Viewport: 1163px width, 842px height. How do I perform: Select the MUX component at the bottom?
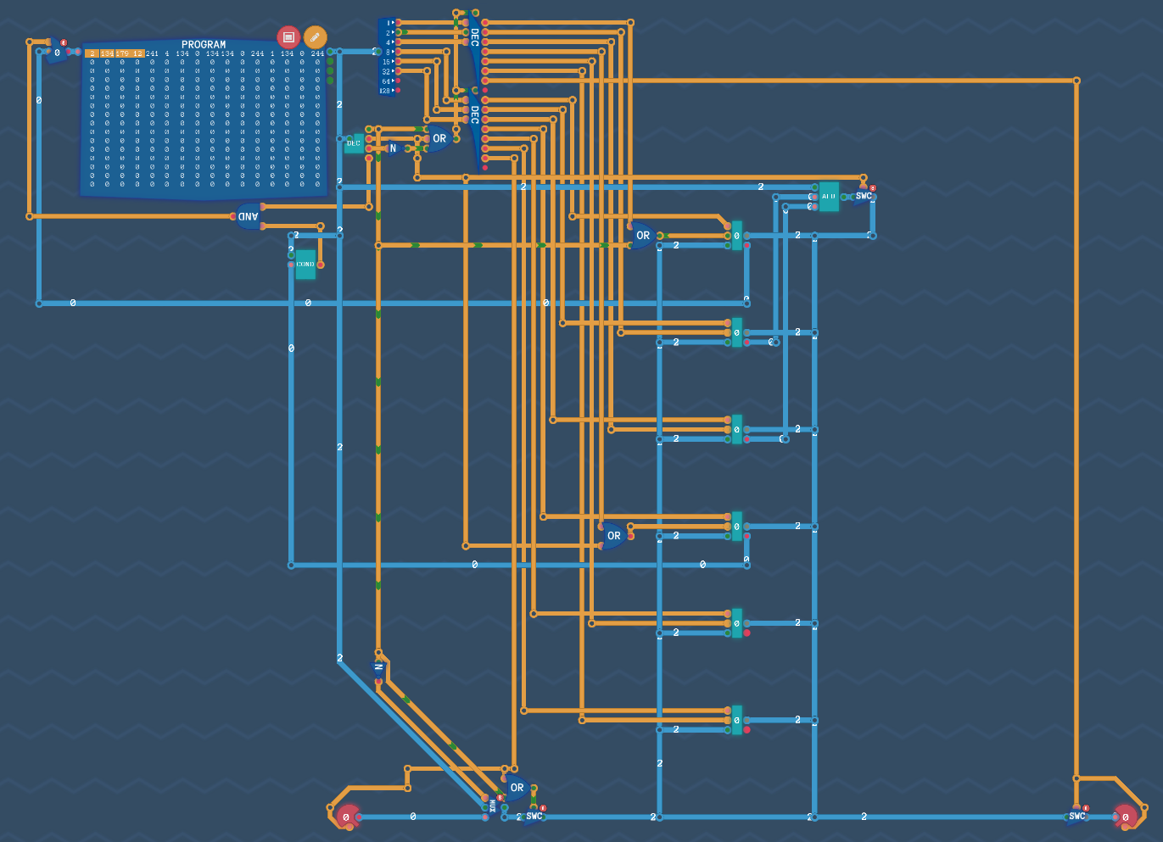(493, 806)
